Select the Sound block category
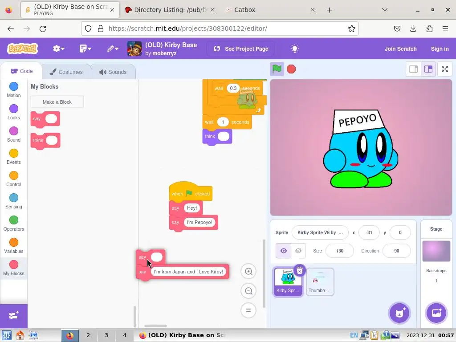Viewport: 456px width, 342px height. pos(14,134)
